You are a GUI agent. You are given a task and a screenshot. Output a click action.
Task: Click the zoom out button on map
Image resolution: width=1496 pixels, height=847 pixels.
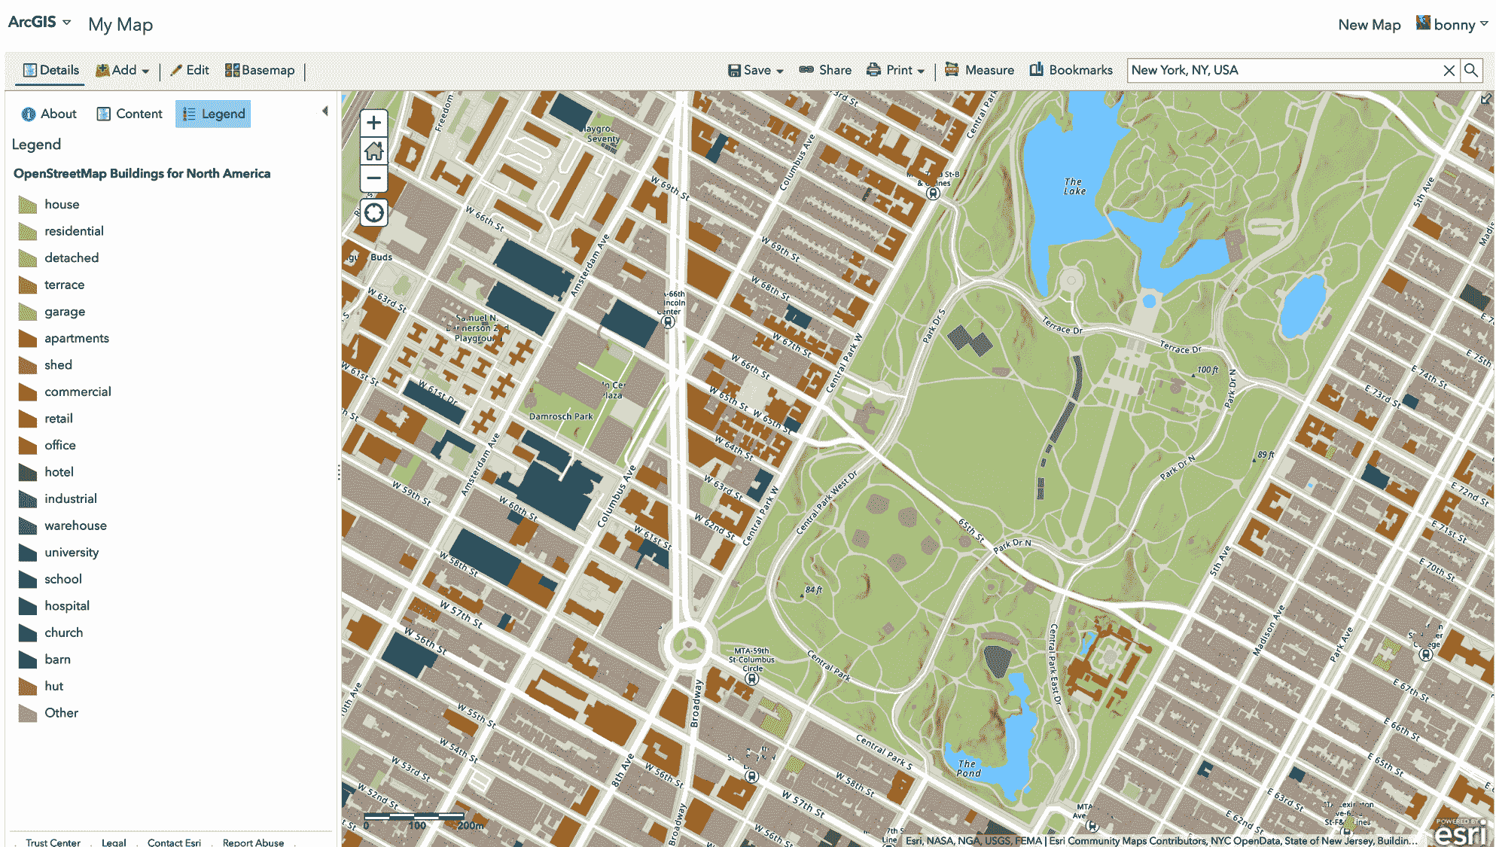(373, 178)
